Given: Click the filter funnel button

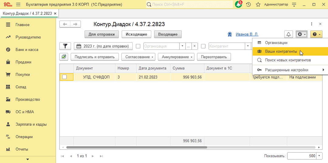Looking at the screenshot, I should 65,46.
